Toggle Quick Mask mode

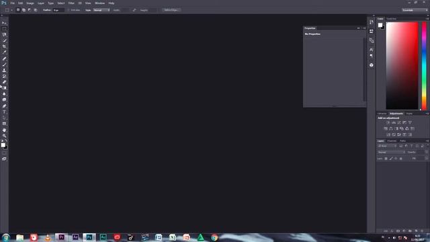4,153
